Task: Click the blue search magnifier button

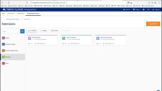Action: point(22,31)
